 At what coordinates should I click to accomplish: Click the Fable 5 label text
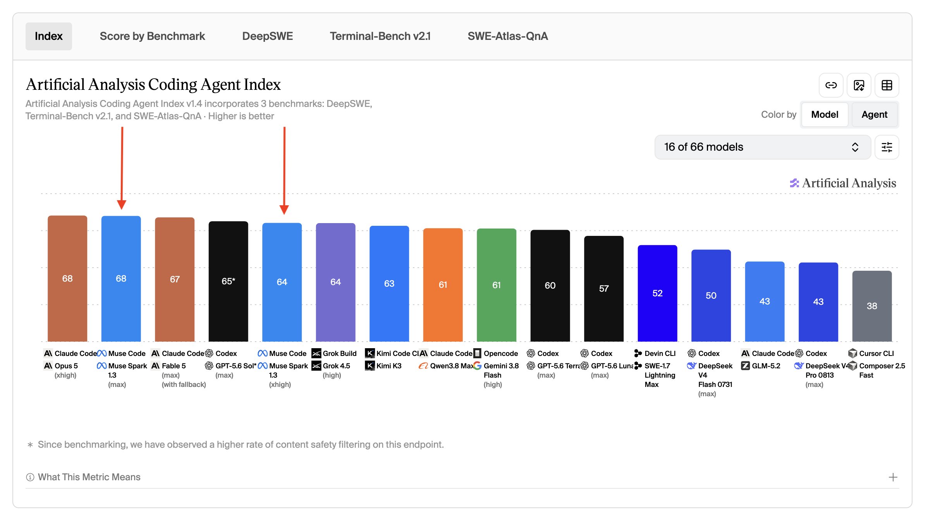[x=174, y=366]
